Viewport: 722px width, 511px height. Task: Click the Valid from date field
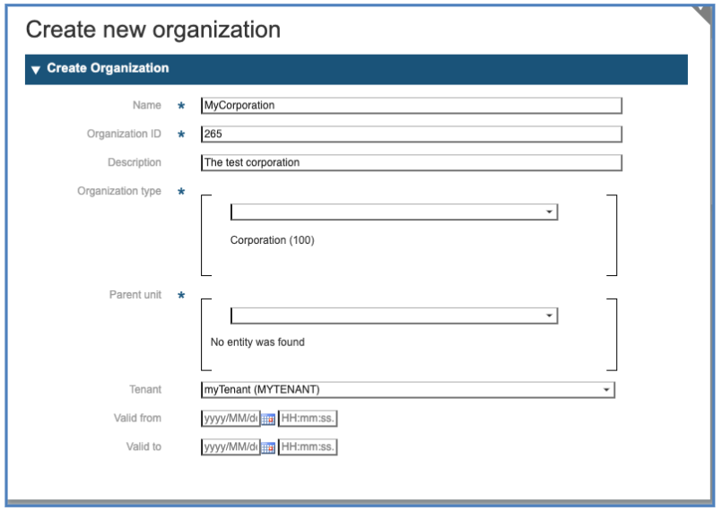point(230,419)
